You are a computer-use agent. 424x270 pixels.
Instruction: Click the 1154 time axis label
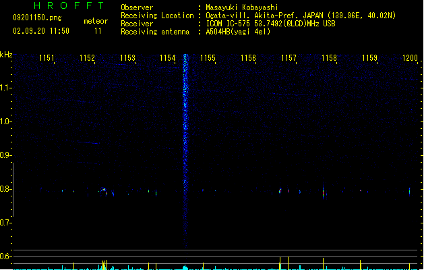(x=168, y=58)
